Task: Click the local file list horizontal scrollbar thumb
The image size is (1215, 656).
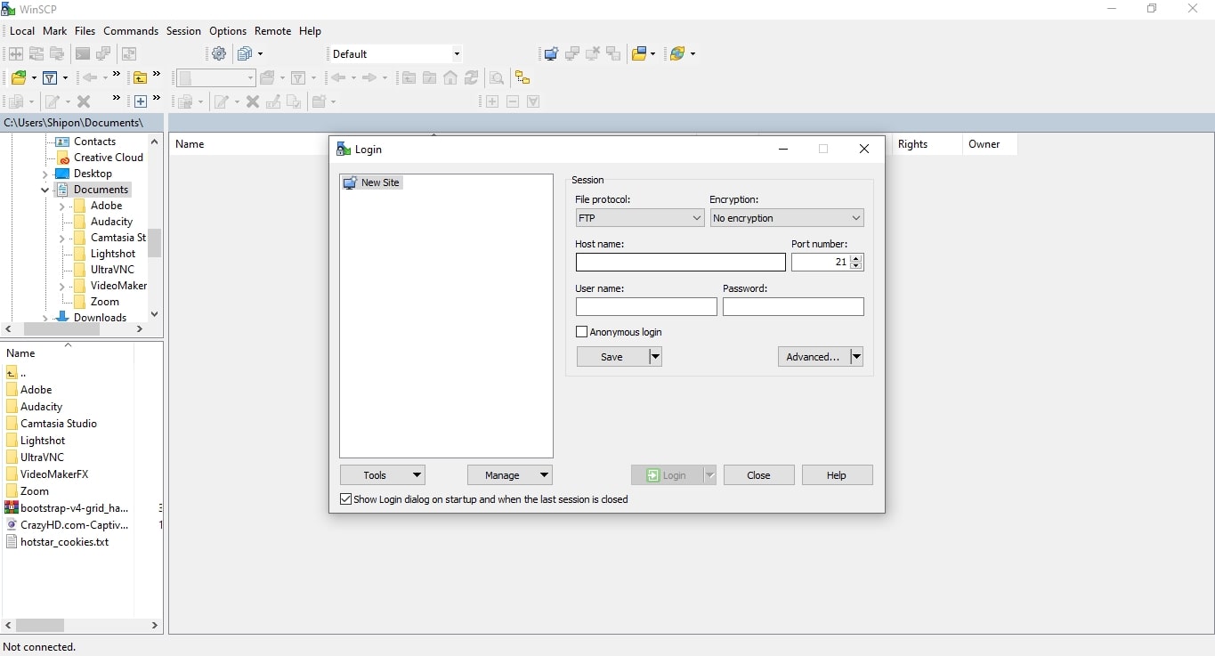Action: (x=40, y=626)
